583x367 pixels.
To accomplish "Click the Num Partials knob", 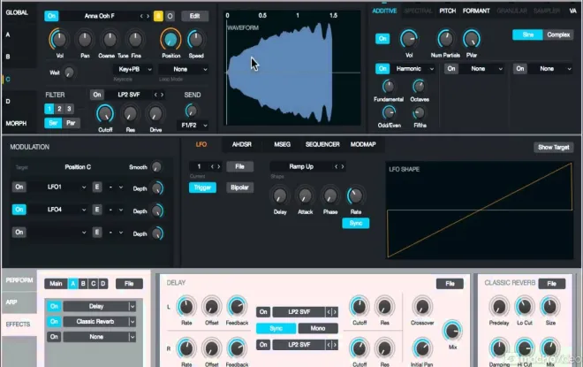I will (x=445, y=39).
